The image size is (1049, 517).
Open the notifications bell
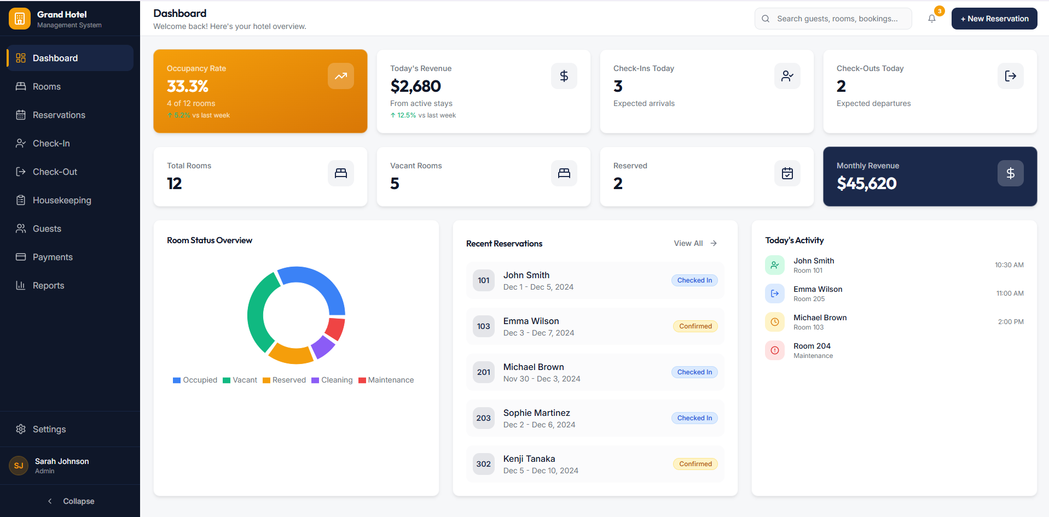pyautogui.click(x=931, y=19)
